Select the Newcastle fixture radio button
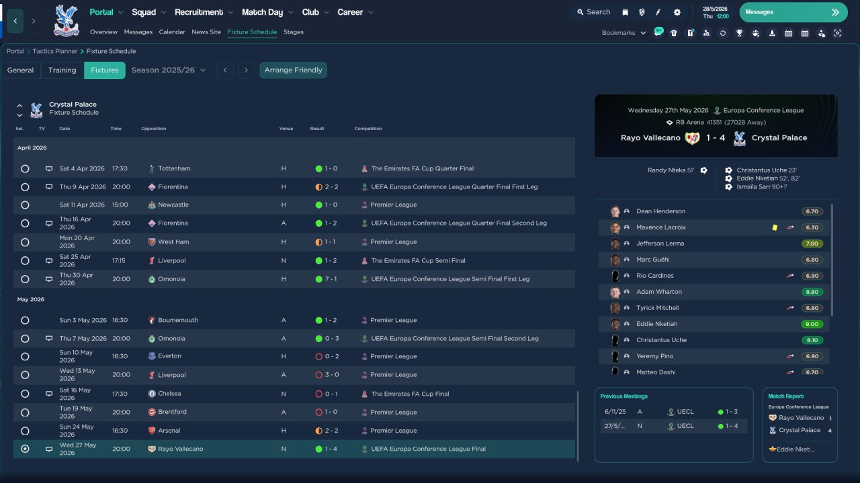The height and width of the screenshot is (483, 860). 25,205
